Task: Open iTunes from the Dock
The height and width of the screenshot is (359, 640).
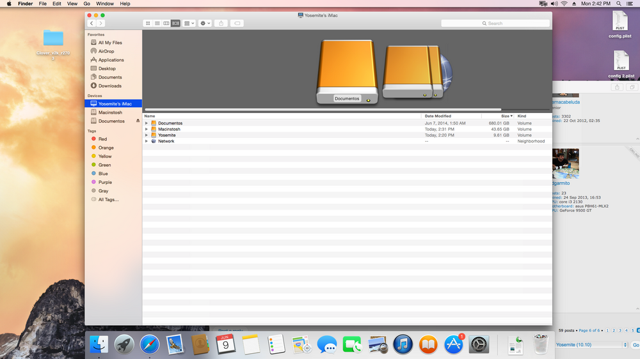Action: point(403,344)
